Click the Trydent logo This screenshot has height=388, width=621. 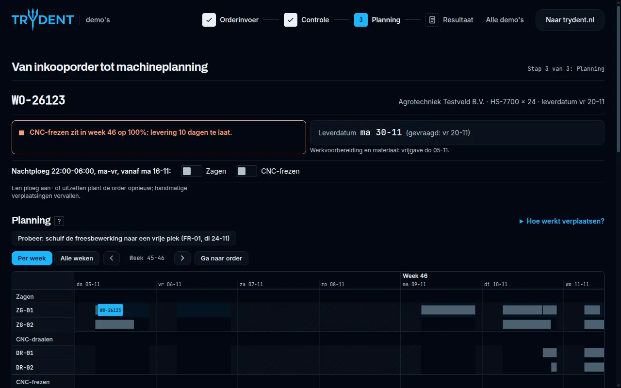tap(43, 20)
